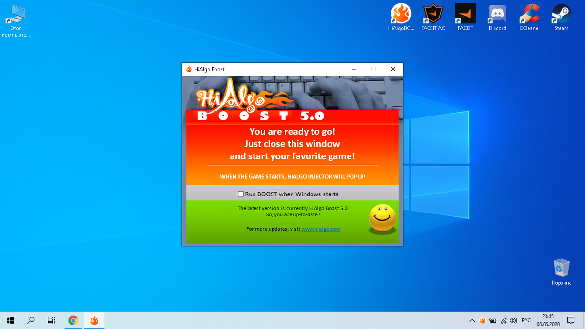Switch the РУС input language indicator
The image size is (585, 329).
click(x=526, y=321)
